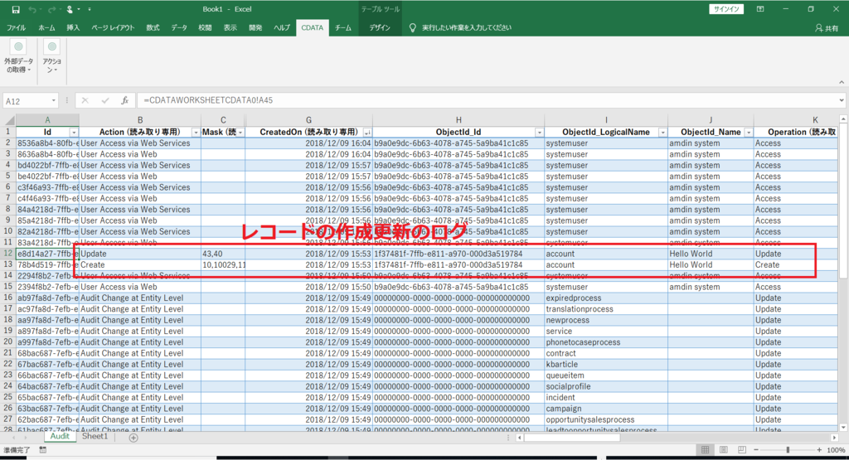Click into the formula bar text
849x460 pixels.
(x=487, y=100)
